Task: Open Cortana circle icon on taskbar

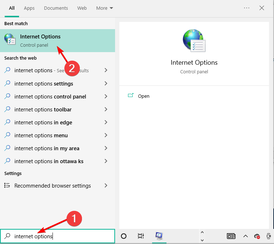Action: [124, 236]
